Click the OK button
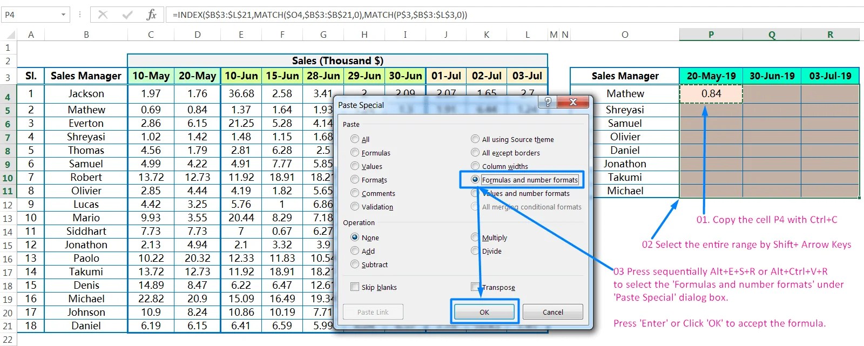The height and width of the screenshot is (346, 864). coord(484,312)
